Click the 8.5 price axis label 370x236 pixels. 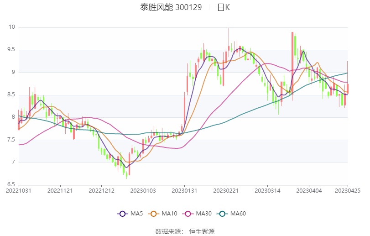[10, 94]
